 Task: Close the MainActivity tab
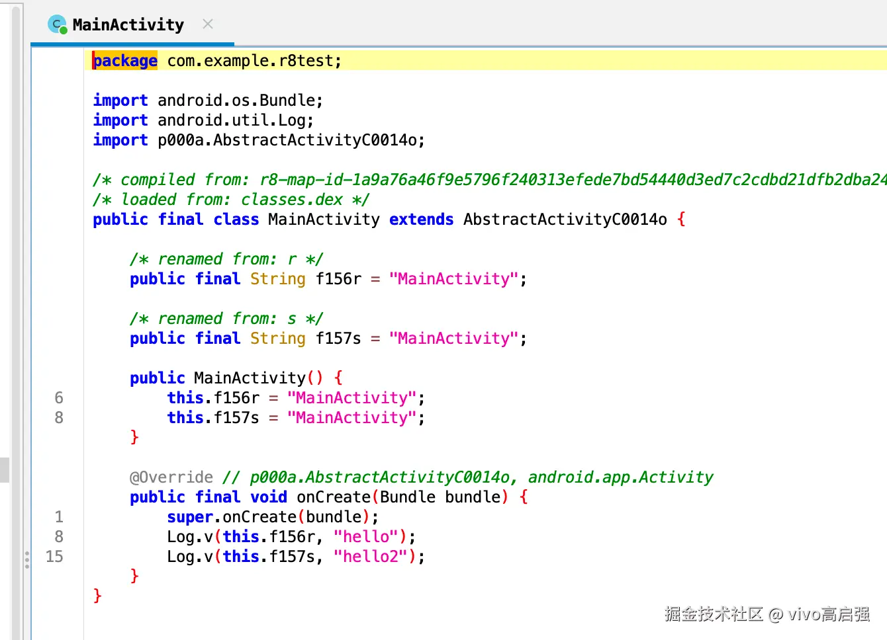[x=208, y=24]
